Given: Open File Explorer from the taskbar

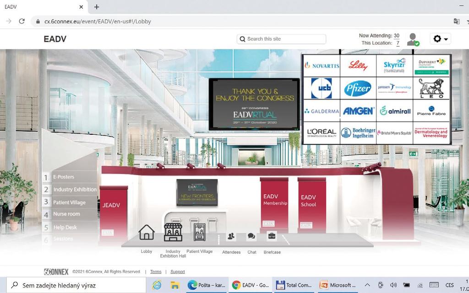Looking at the screenshot, I should pos(175,285).
